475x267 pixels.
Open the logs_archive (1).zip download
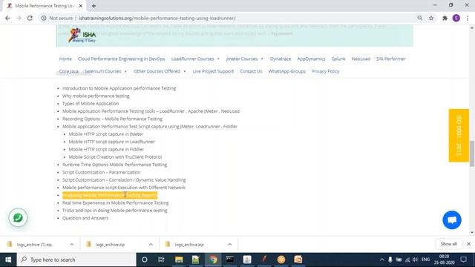pos(34,244)
